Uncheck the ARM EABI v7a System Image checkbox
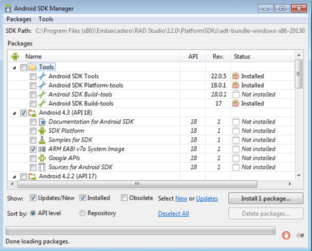Viewport: 312px width, 251px height. click(33, 149)
